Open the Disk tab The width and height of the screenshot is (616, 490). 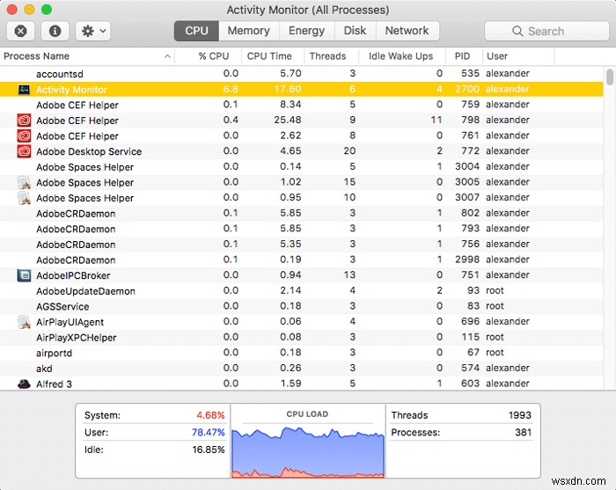pyautogui.click(x=356, y=31)
